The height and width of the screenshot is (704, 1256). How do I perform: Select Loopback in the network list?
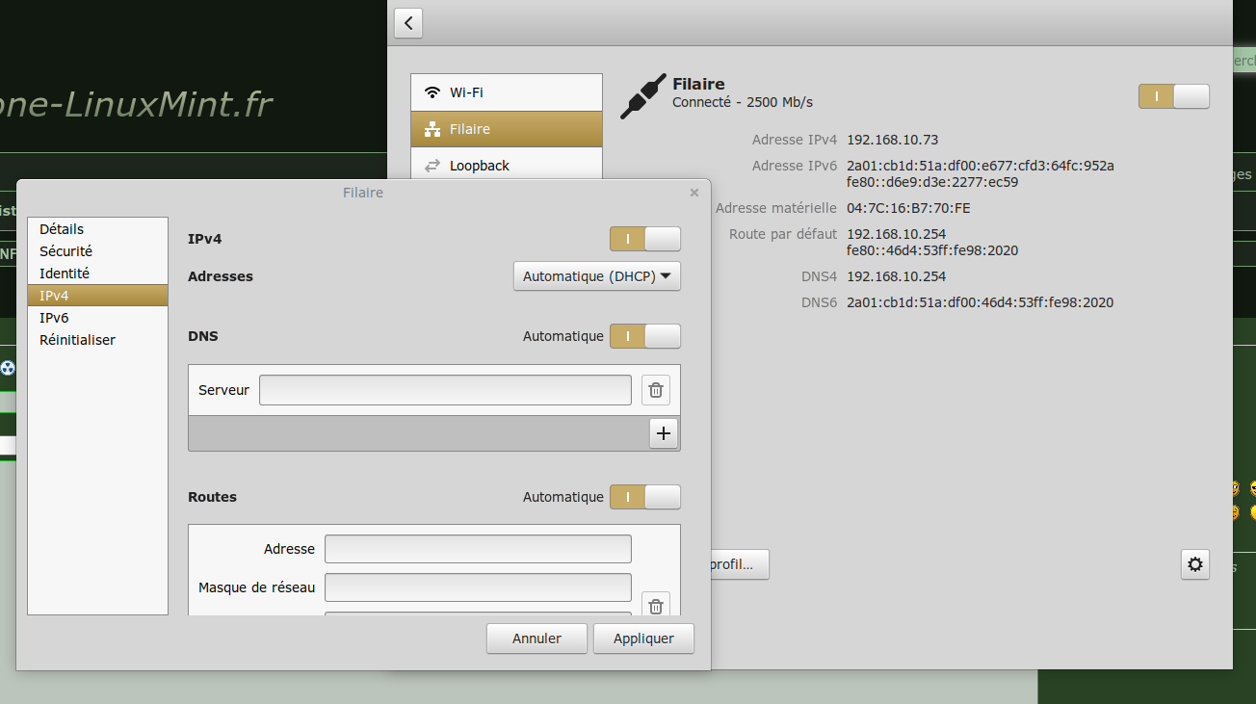(x=506, y=166)
